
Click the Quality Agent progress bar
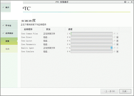[x=92, y=48]
